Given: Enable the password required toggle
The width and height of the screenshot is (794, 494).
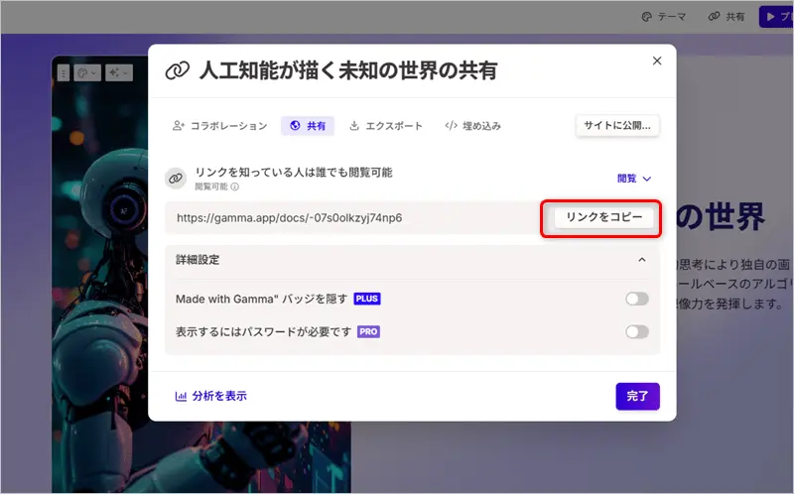Looking at the screenshot, I should pyautogui.click(x=636, y=331).
